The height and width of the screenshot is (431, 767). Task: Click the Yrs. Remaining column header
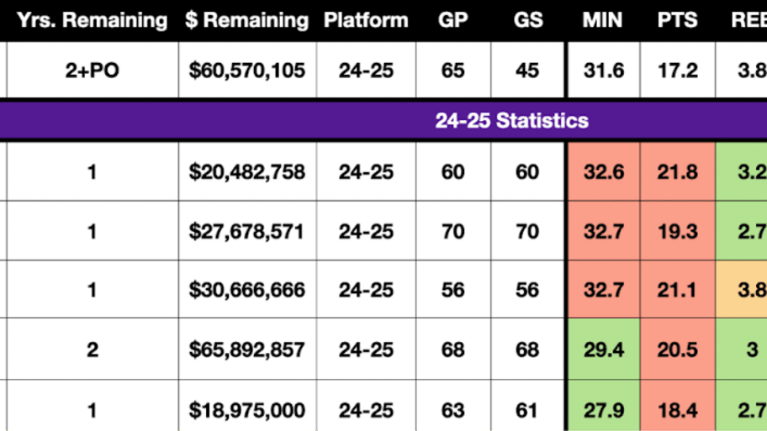(92, 20)
